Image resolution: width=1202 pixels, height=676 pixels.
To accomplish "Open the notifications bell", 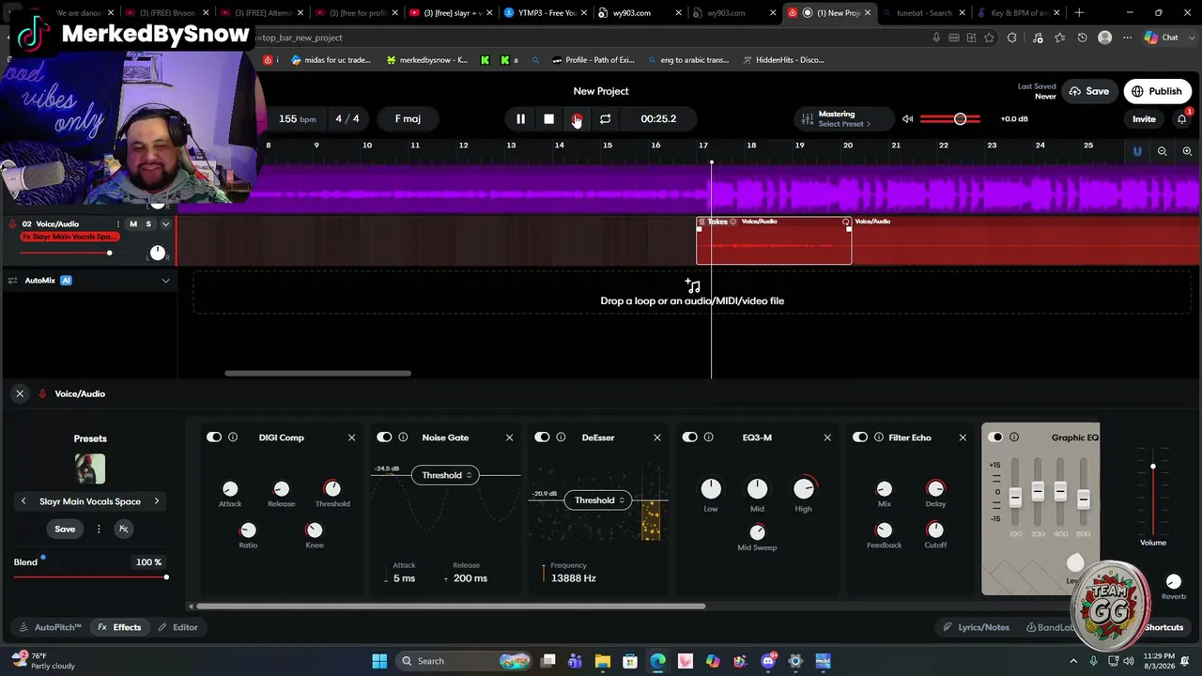I will coord(1182,119).
